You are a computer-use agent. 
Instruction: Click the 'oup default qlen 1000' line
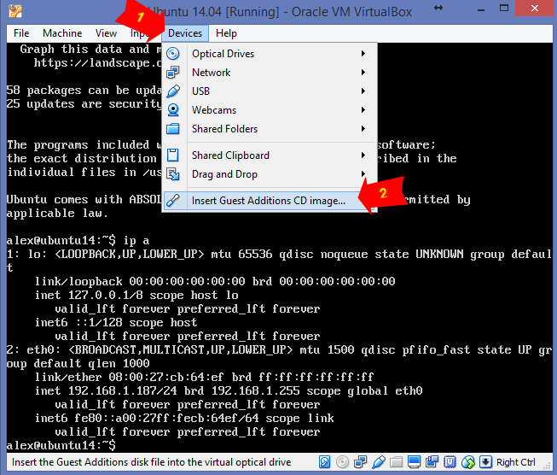(78, 364)
